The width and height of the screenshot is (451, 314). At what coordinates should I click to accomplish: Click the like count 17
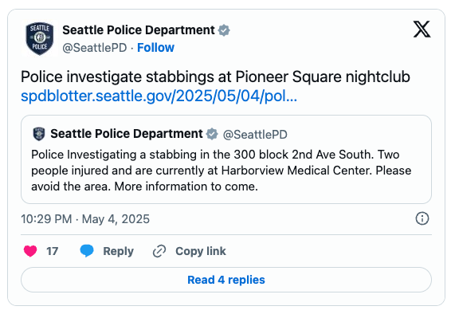click(53, 251)
